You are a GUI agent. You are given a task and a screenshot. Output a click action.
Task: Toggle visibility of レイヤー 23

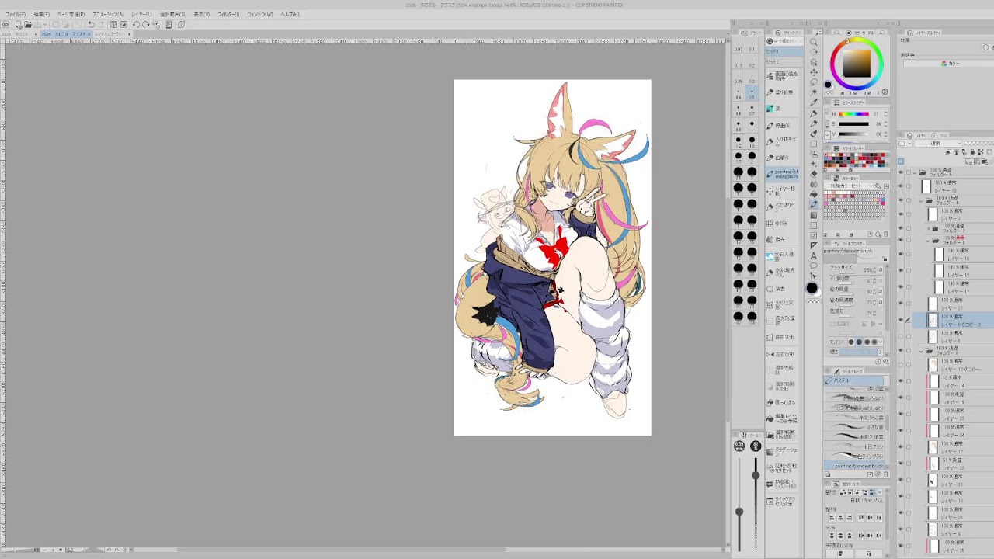(900, 414)
